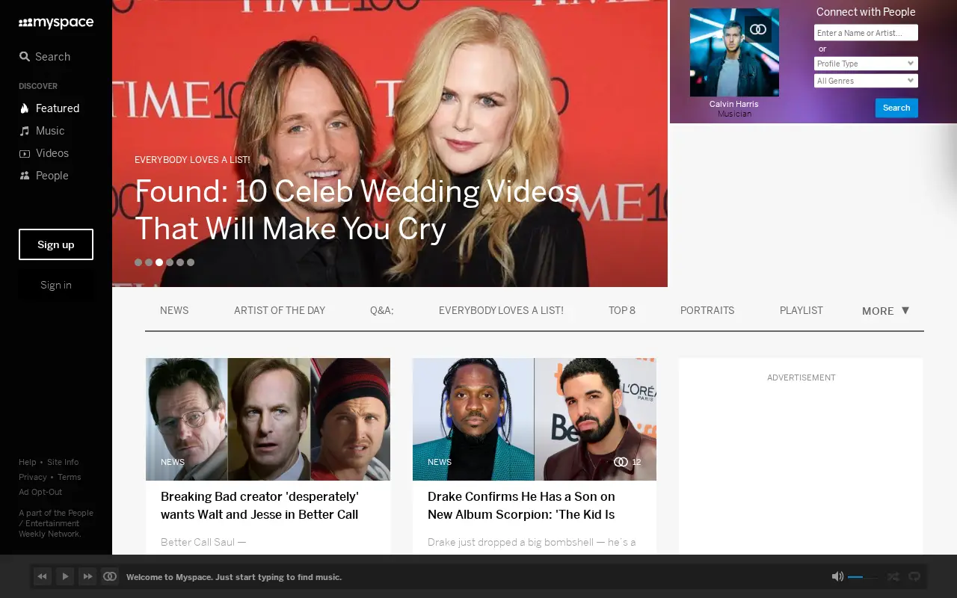Adjust the player volume slider
Image resolution: width=957 pixels, height=598 pixels.
863,577
